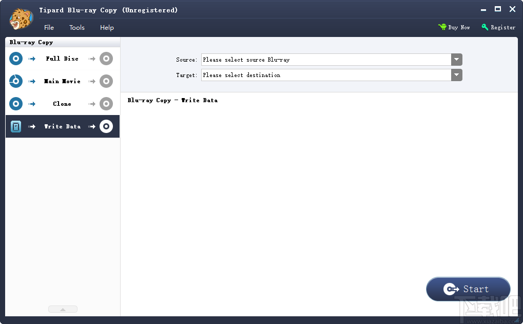
Task: Click the green shopping cart icon
Action: tap(442, 27)
